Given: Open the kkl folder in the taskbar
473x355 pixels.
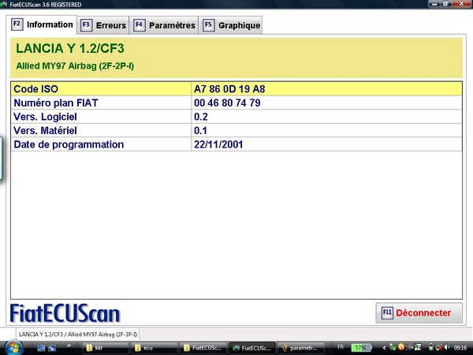Looking at the screenshot, I should pos(105,348).
